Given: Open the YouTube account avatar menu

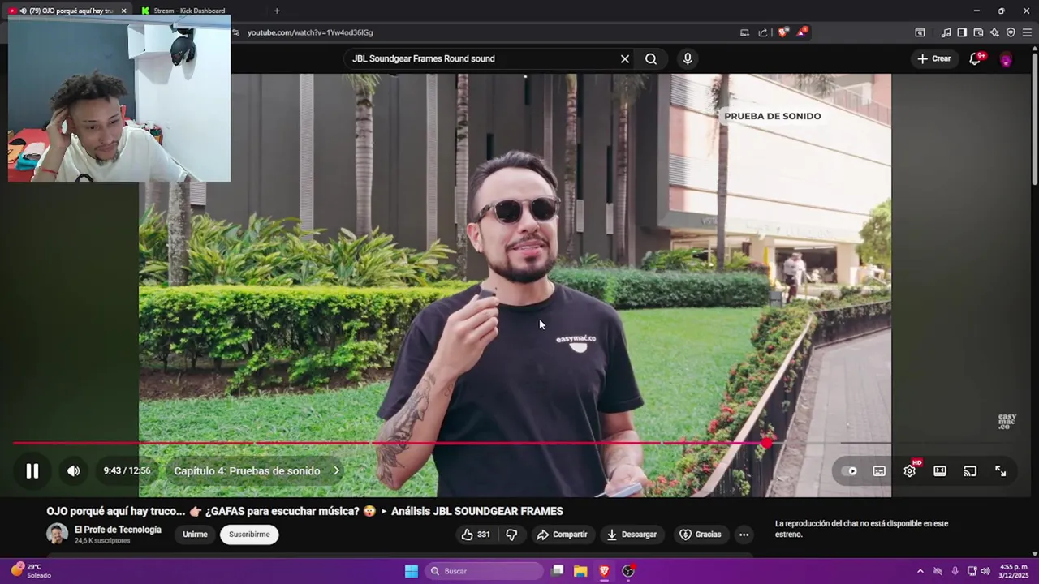Looking at the screenshot, I should (x=1006, y=59).
